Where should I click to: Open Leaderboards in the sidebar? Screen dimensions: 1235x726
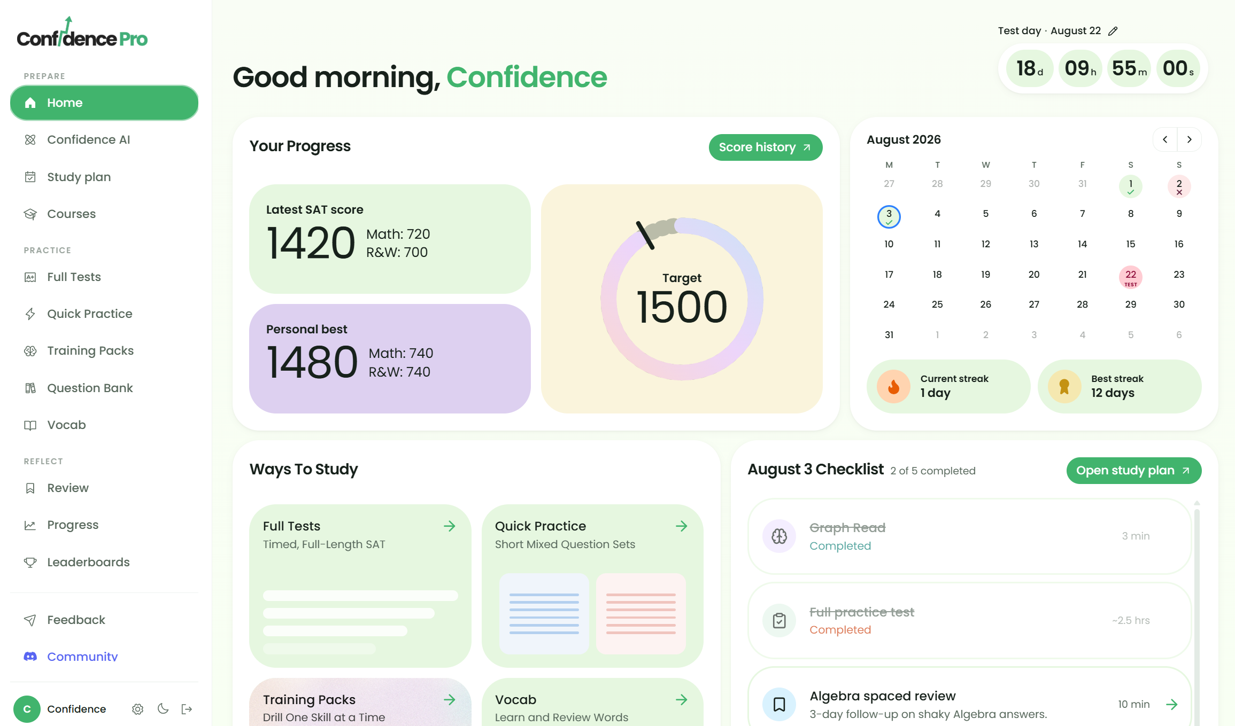click(x=104, y=562)
